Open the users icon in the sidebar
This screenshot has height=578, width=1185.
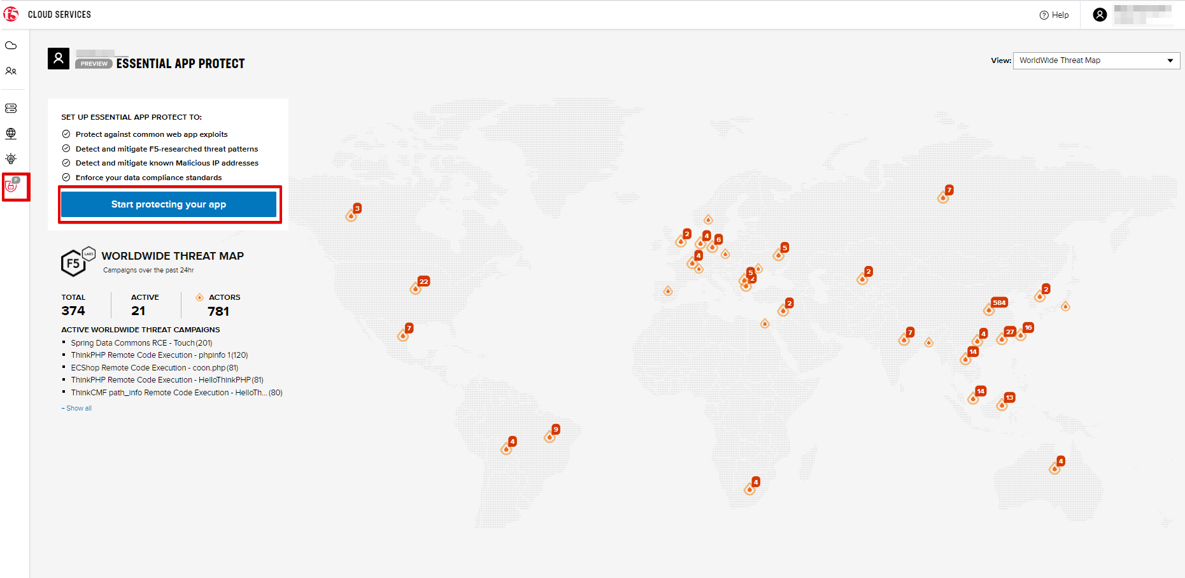pyautogui.click(x=11, y=71)
